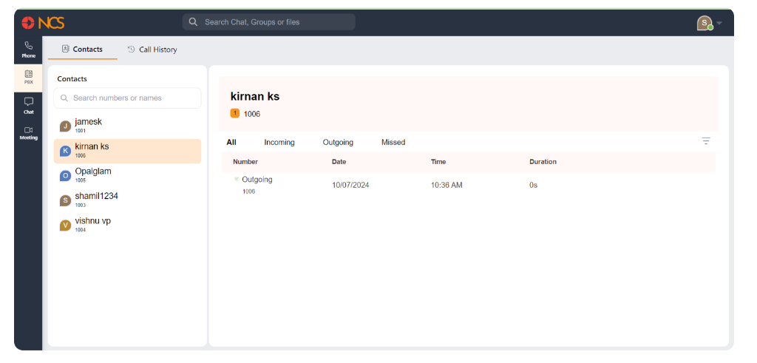The height and width of the screenshot is (363, 757).
Task: Click the 10/07/2024 date cell
Action: (x=350, y=185)
